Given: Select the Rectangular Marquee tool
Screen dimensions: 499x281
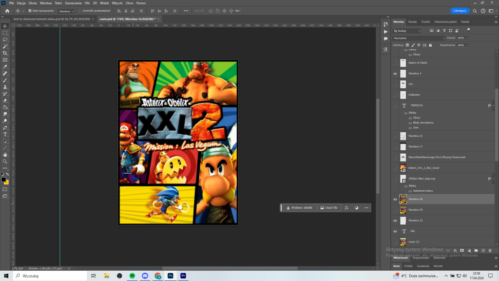Looking at the screenshot, I should pyautogui.click(x=5, y=33).
